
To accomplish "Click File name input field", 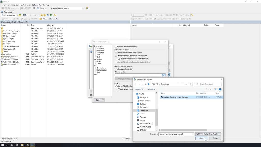I will tap(175, 134).
